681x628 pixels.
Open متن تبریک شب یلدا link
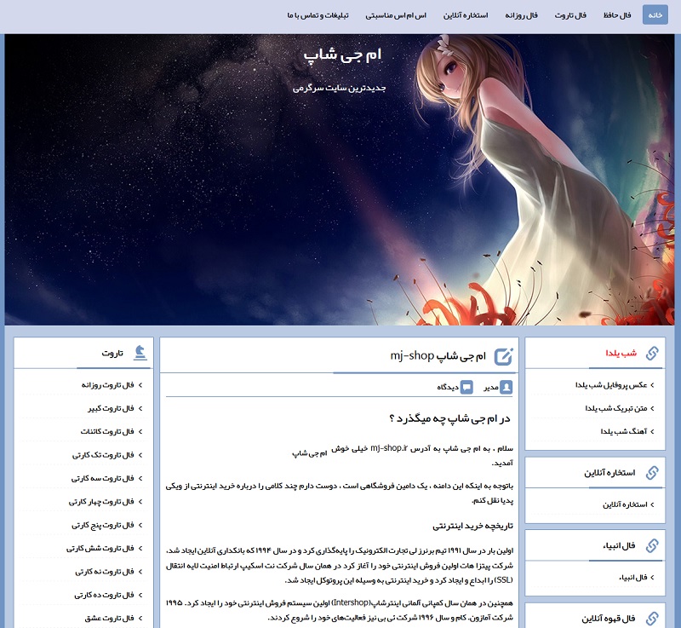[x=615, y=408]
